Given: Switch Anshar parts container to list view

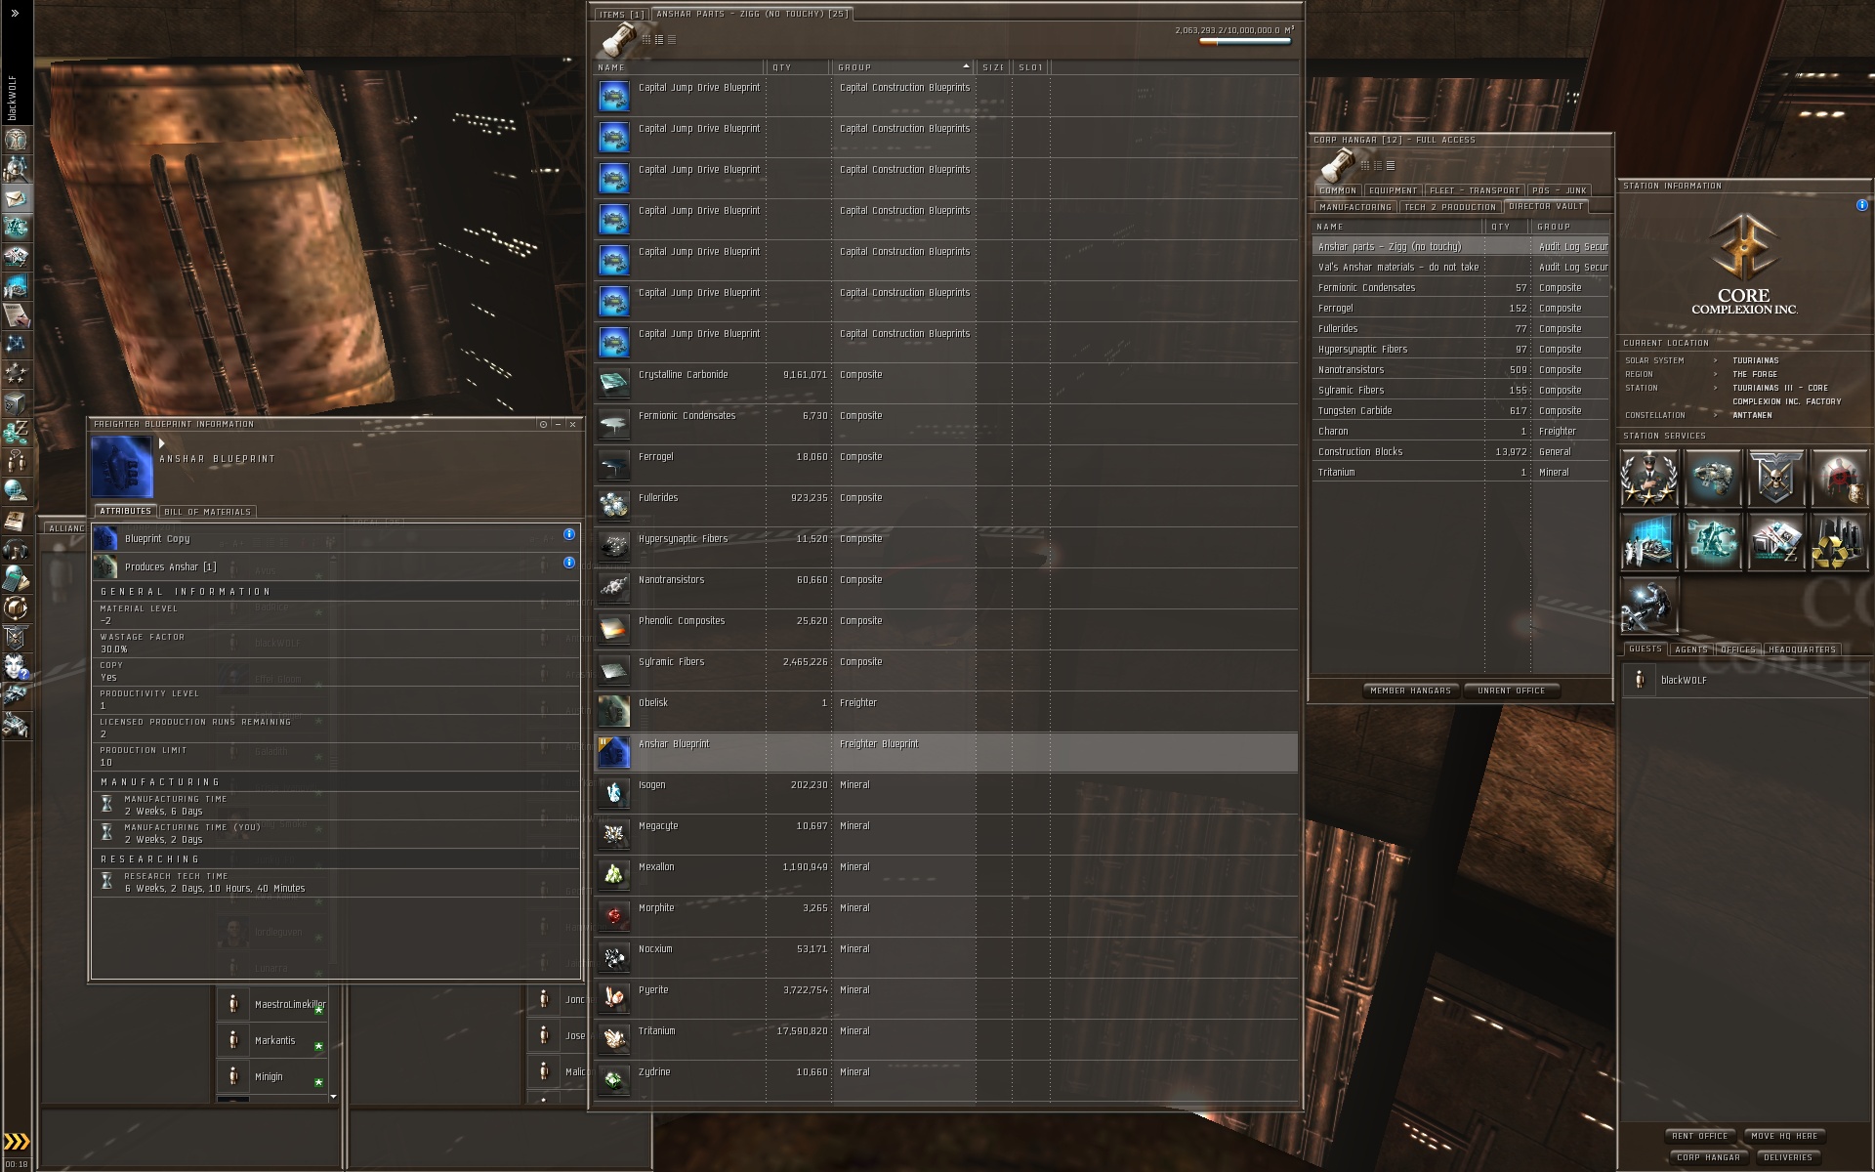Looking at the screenshot, I should [x=671, y=40].
